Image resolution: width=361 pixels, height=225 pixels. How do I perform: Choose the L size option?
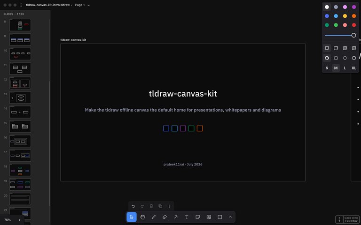[x=345, y=68]
